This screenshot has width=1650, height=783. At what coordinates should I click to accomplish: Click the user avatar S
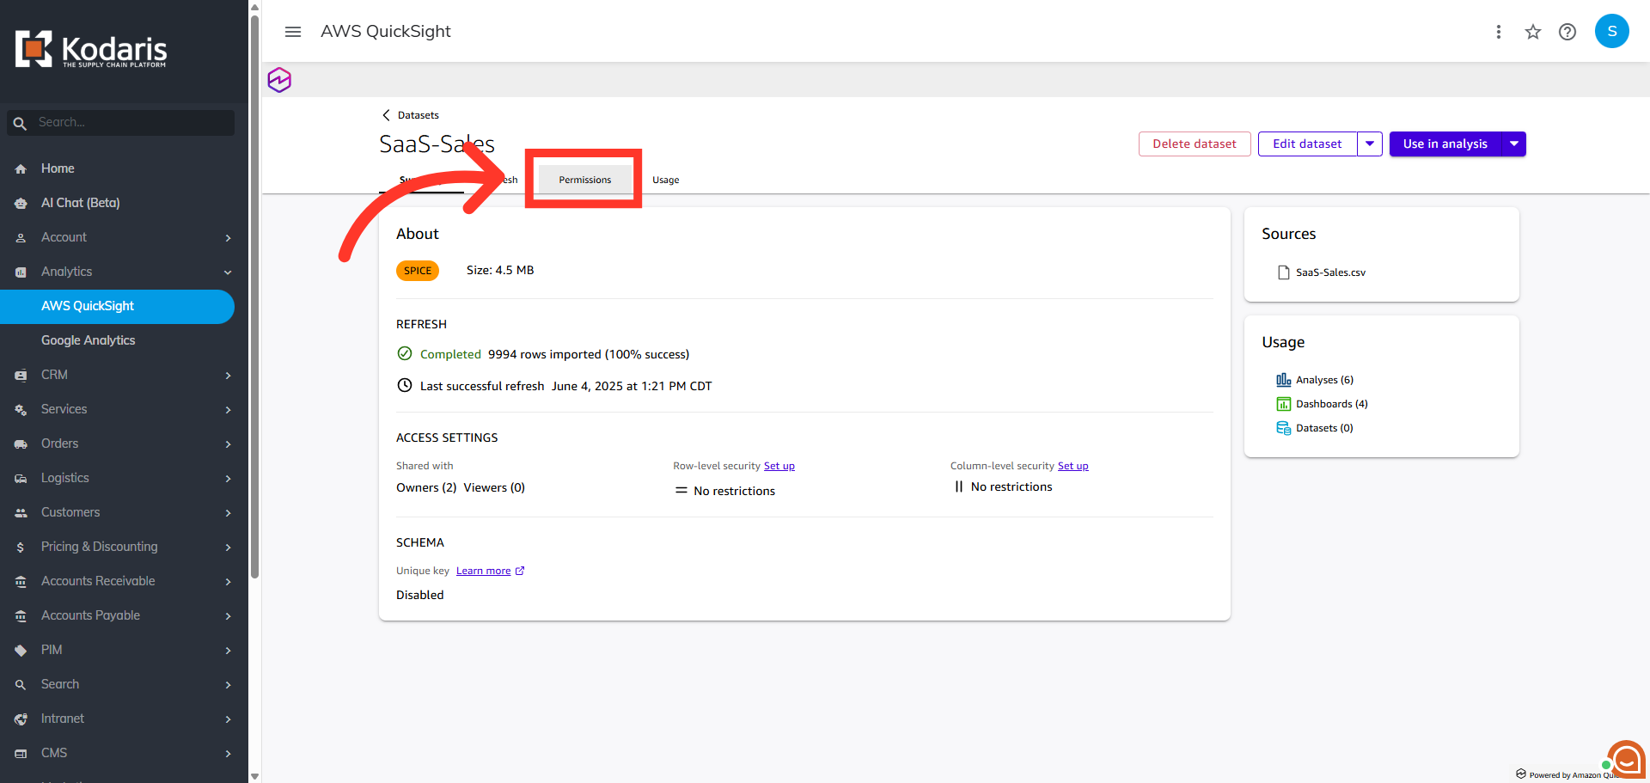click(x=1612, y=31)
